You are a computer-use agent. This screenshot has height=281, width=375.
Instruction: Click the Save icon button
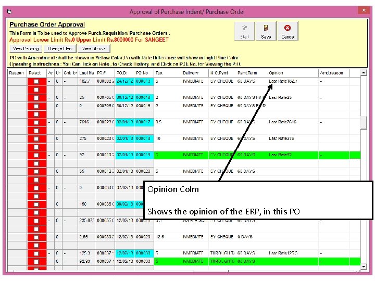(266, 31)
